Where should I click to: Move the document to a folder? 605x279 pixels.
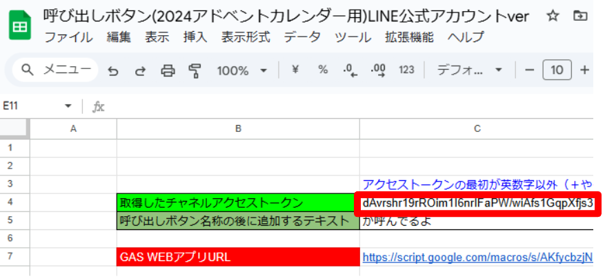tap(580, 17)
